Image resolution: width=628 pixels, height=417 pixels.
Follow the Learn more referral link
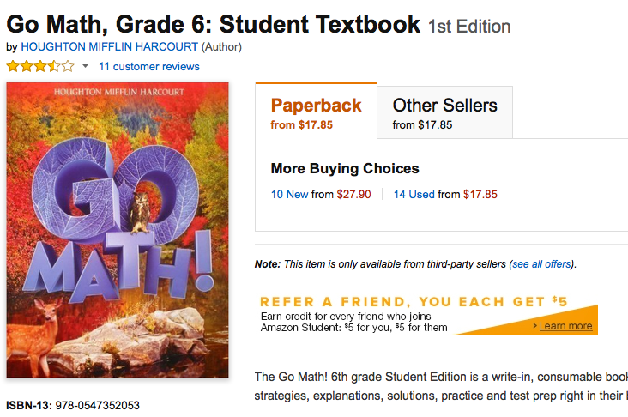tap(565, 326)
